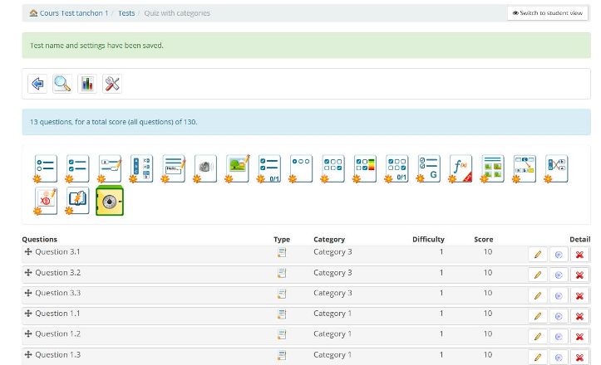Click the Score column header
Image resolution: width=601 pixels, height=365 pixels.
(x=484, y=240)
